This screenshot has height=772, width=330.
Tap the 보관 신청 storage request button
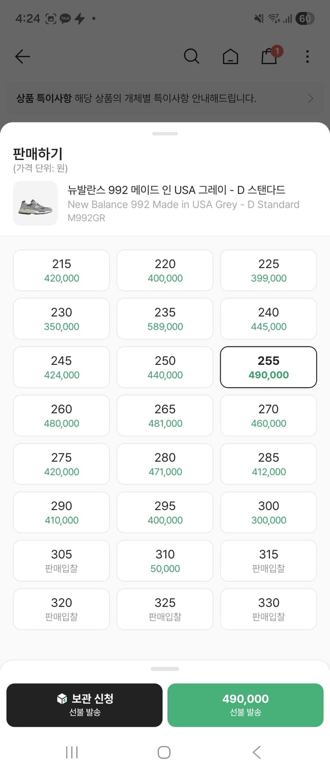(85, 705)
